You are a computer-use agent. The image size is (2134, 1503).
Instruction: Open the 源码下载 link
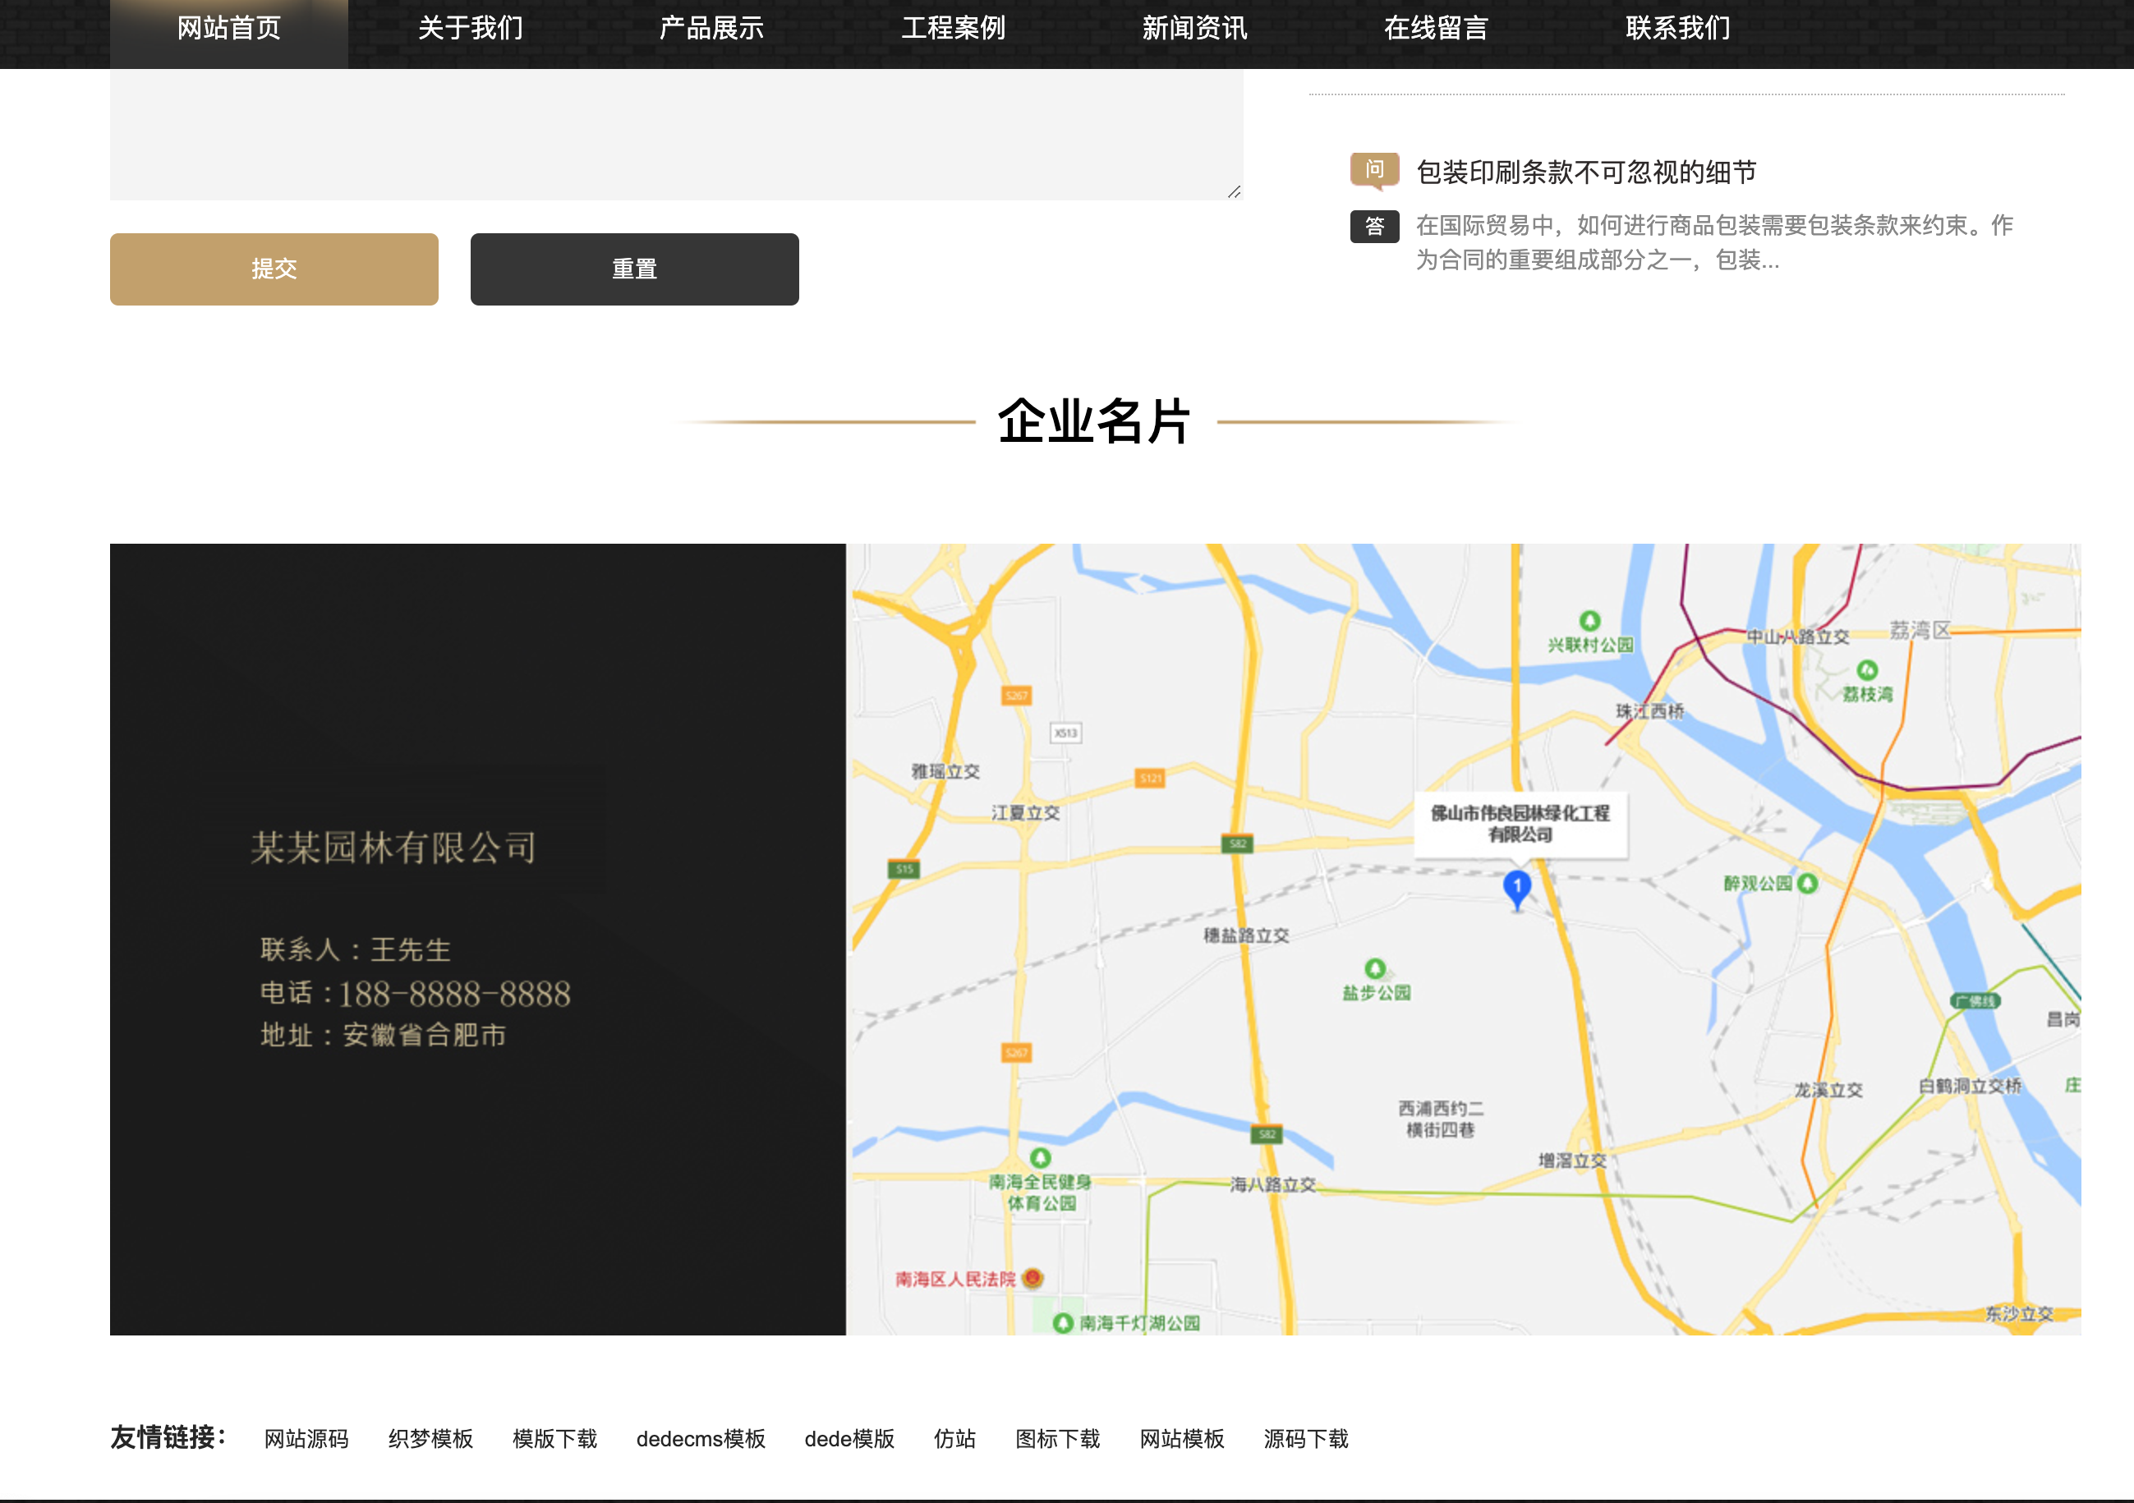pyautogui.click(x=1306, y=1439)
